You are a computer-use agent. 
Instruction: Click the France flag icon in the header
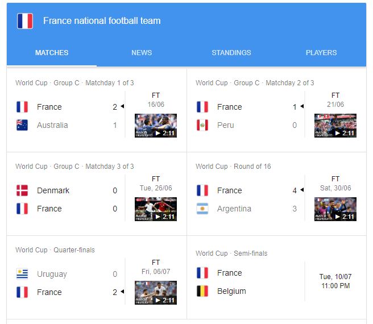click(x=25, y=21)
